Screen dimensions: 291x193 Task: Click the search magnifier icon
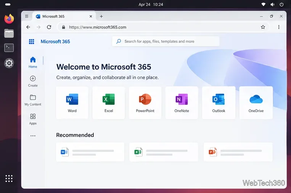[x=119, y=41]
